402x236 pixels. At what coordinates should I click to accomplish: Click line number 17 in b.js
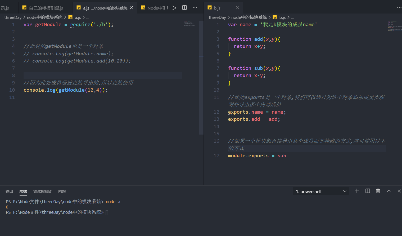click(x=216, y=155)
